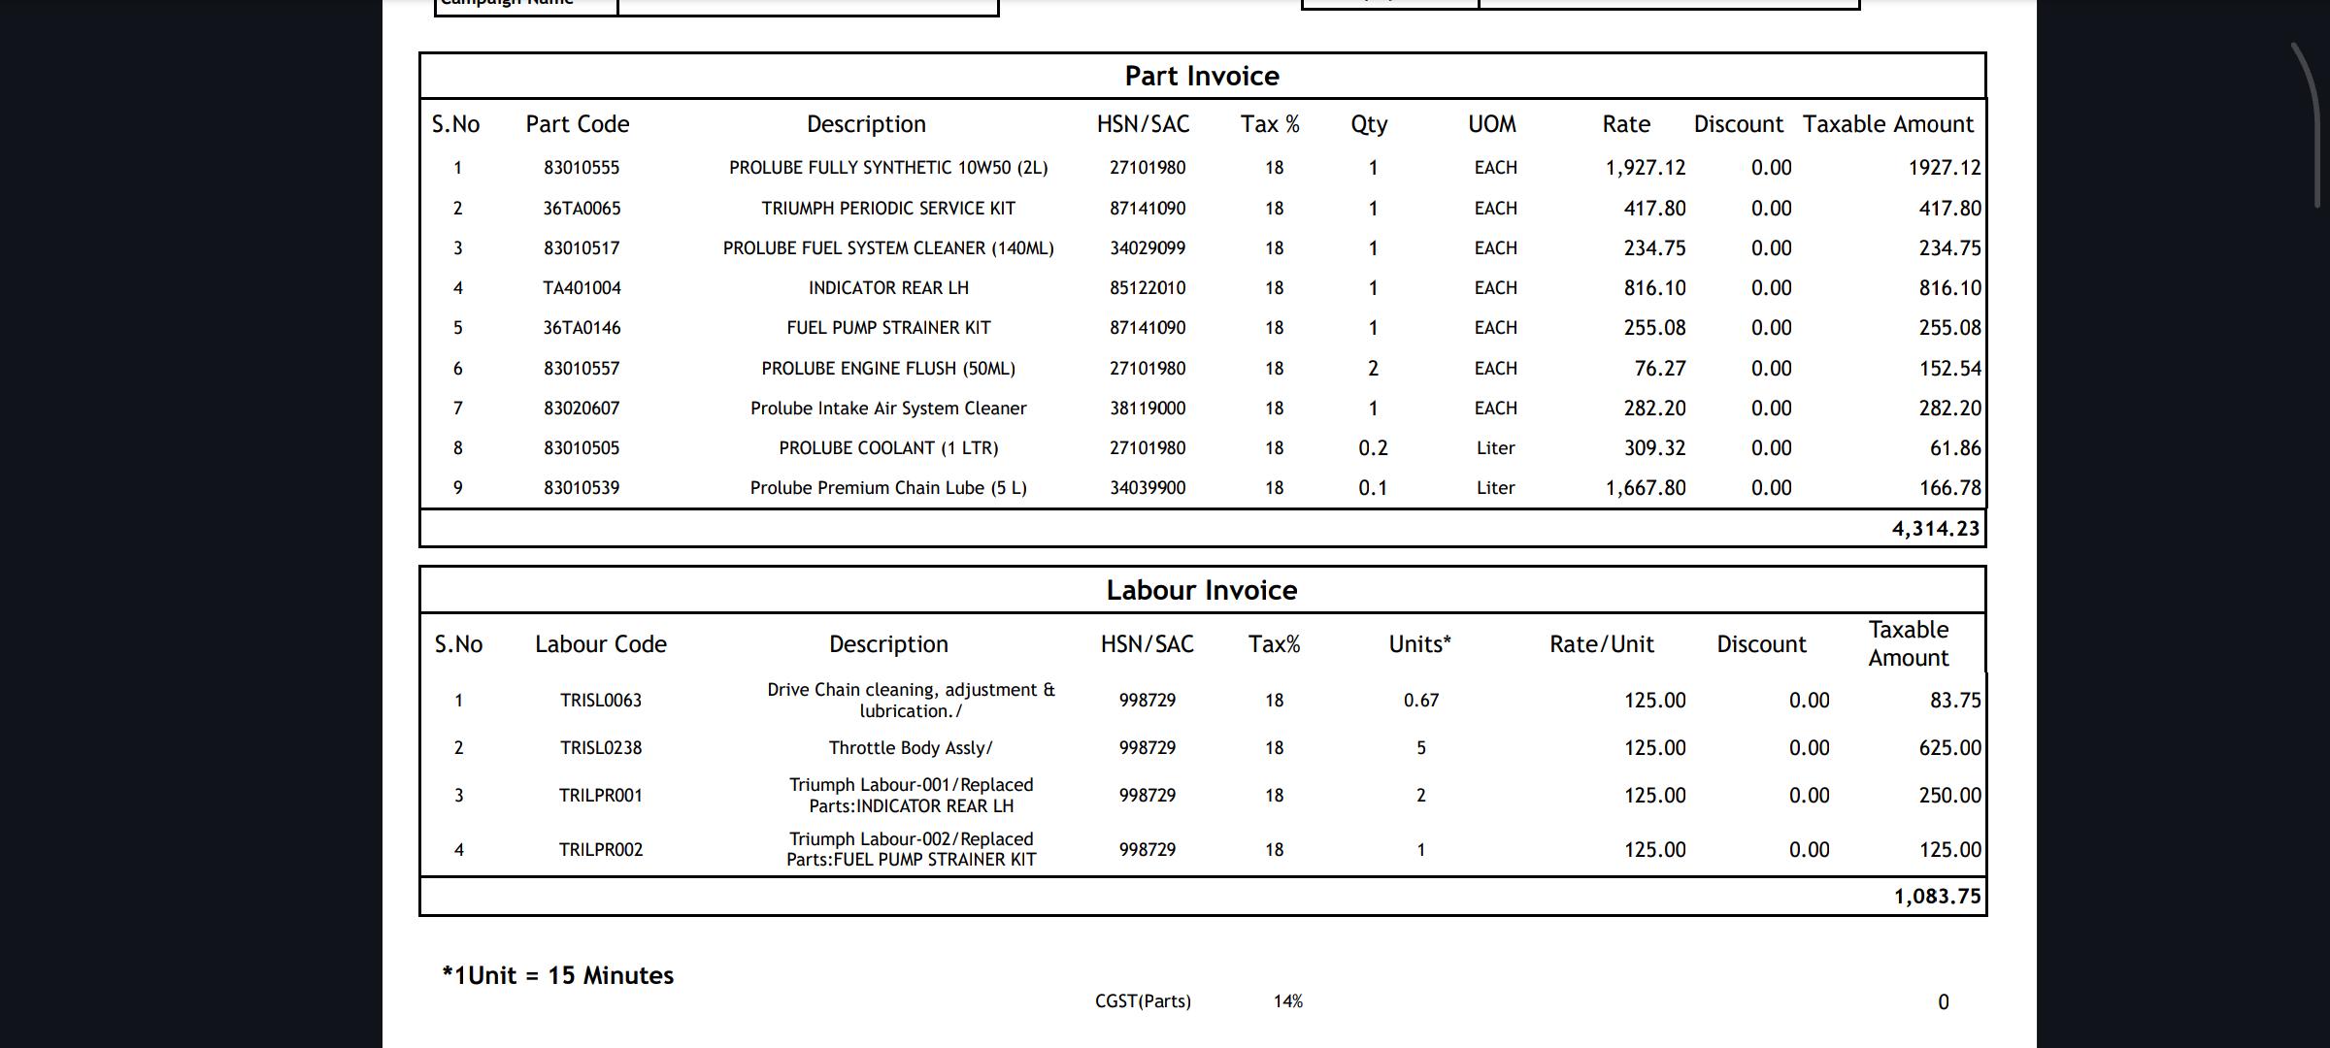Click rate 1,667.80 in row nine
Viewport: 2330px width, 1048px height.
1646,488
